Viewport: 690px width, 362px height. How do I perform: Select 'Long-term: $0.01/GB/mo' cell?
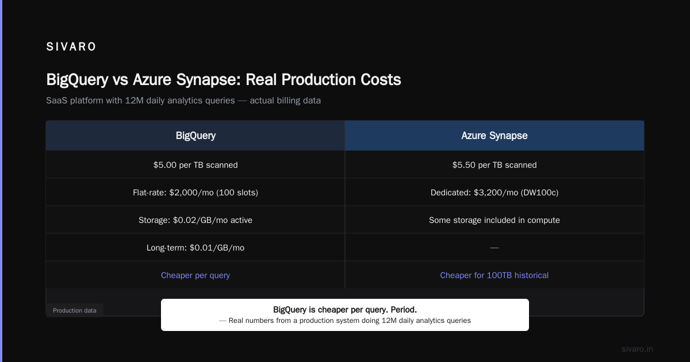coord(195,248)
